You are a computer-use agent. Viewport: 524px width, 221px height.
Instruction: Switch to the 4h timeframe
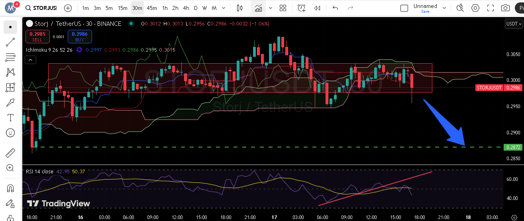point(186,8)
